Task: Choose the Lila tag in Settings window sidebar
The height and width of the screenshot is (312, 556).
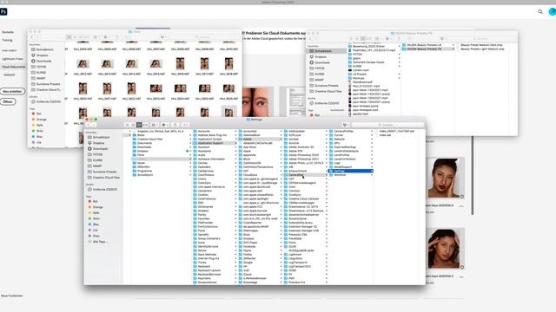Action: 95,230
